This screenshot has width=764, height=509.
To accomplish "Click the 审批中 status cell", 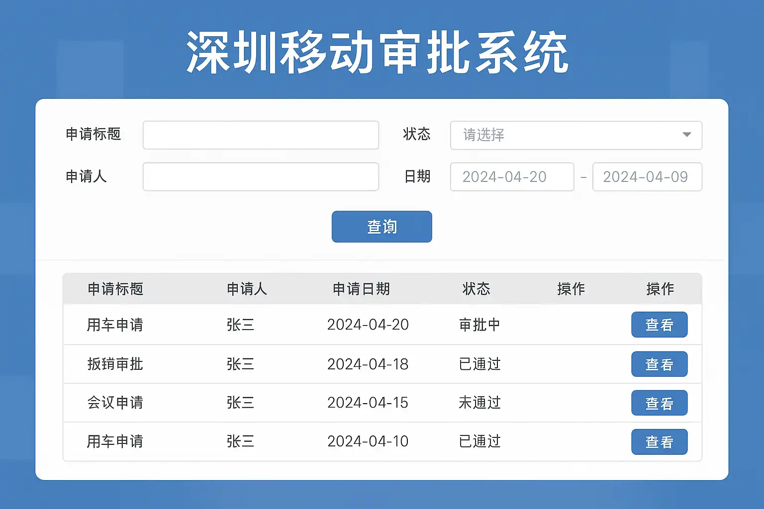I will pos(479,325).
